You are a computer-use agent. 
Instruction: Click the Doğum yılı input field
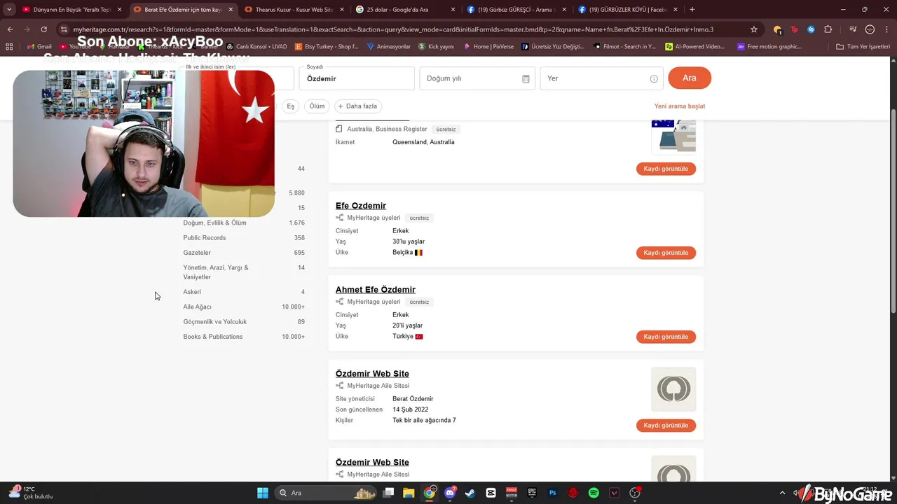(x=477, y=78)
